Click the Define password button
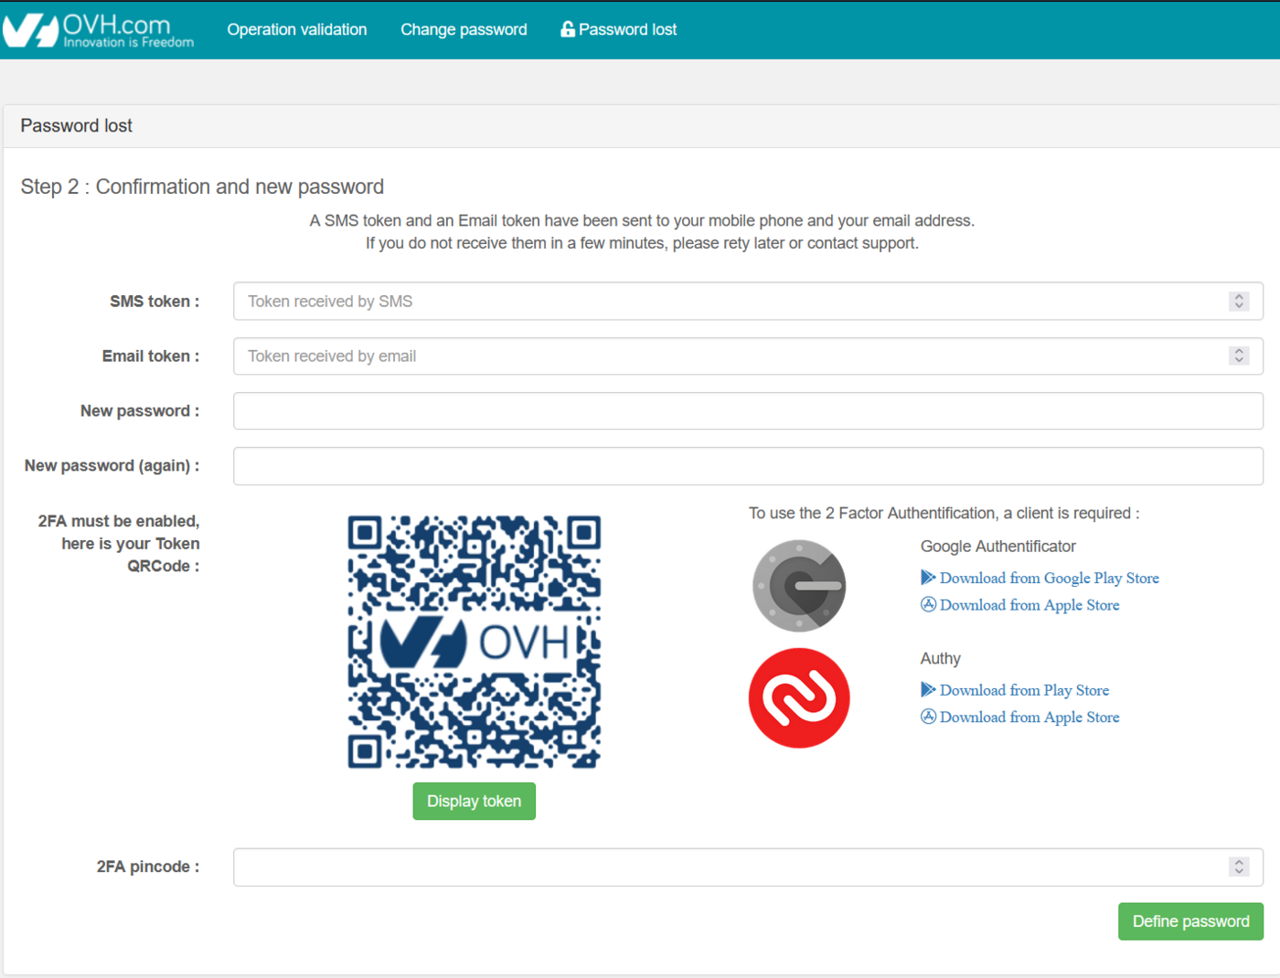This screenshot has width=1280, height=978. tap(1190, 921)
